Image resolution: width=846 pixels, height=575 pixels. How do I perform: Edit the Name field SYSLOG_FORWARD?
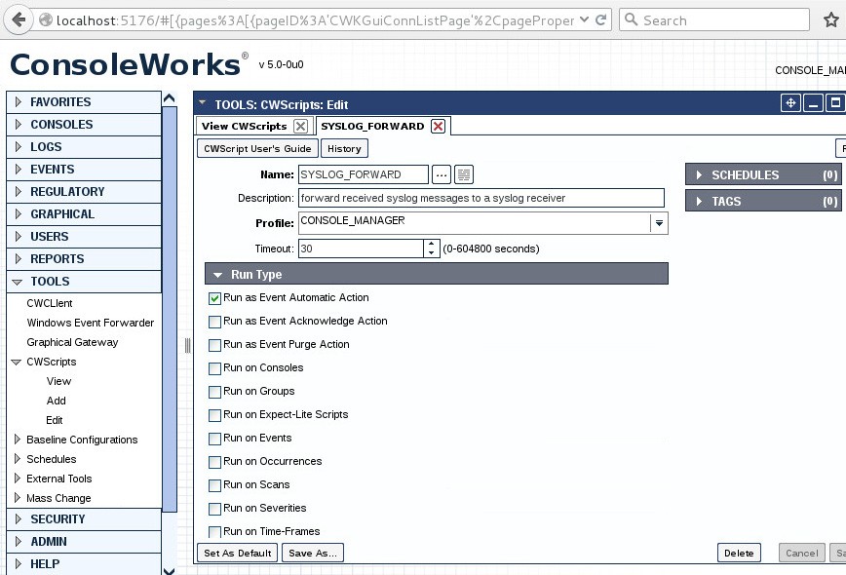[x=364, y=174]
